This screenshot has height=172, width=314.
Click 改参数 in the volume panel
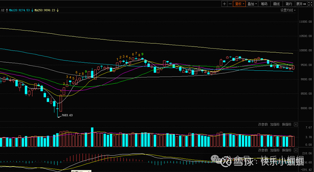(x=263, y=124)
